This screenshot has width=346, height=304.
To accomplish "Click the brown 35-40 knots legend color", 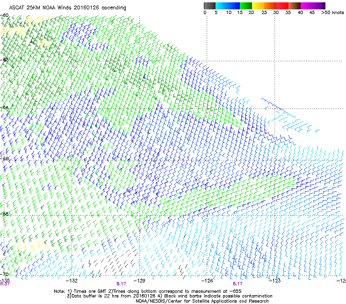I will click(x=295, y=6).
